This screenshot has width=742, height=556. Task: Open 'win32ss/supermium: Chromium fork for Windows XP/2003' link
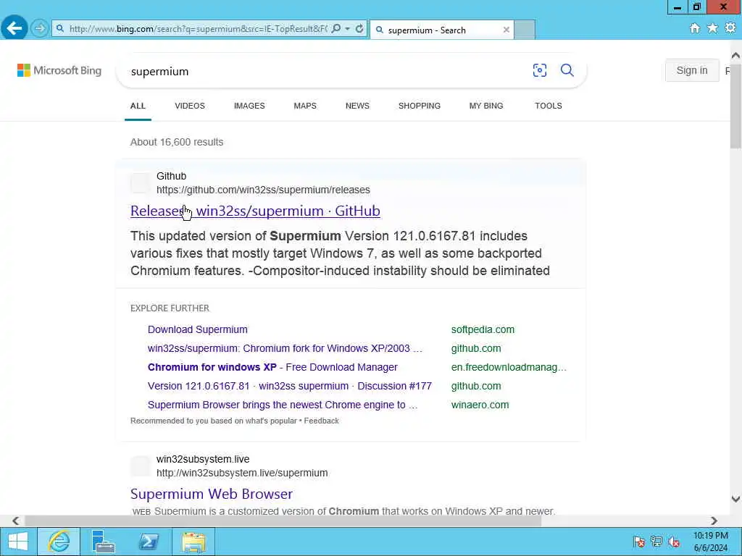(x=285, y=348)
